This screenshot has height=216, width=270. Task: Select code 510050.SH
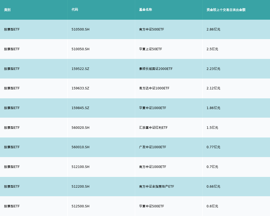80,49
